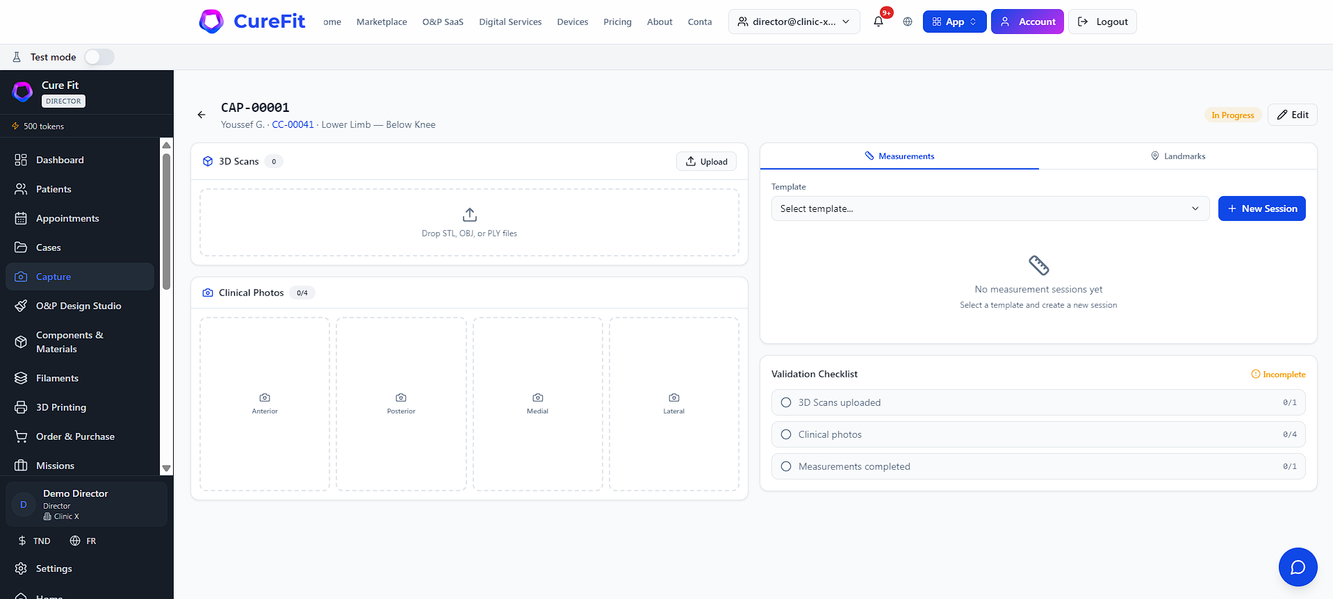Click the Anterior photo camera slot
The height and width of the screenshot is (599, 1333).
(265, 404)
